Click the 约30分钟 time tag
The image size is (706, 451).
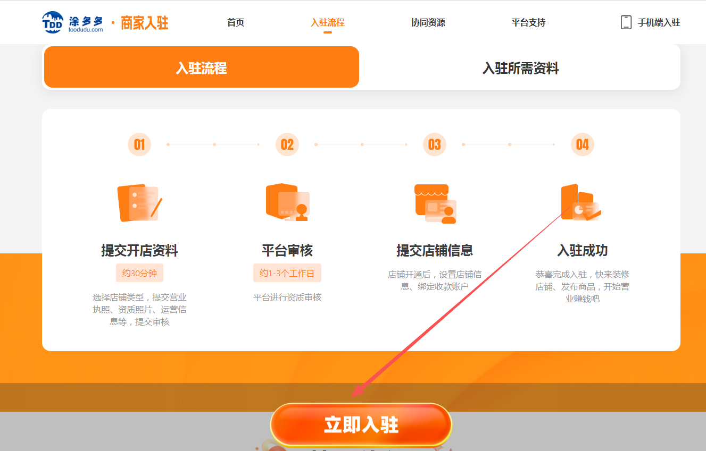click(139, 273)
